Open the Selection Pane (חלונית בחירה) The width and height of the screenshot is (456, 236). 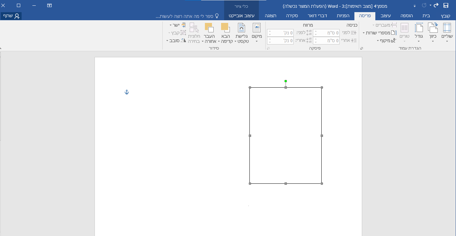point(194,33)
